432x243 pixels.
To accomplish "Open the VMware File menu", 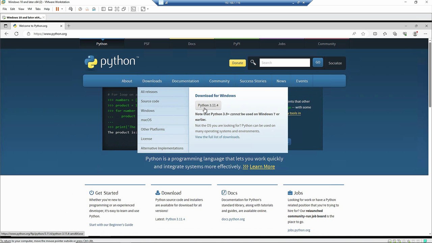I will click(x=5, y=9).
